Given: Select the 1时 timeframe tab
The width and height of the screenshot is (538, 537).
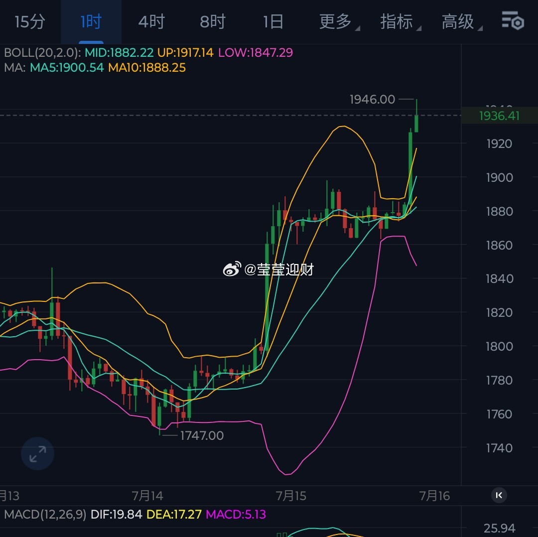Looking at the screenshot, I should point(91,21).
